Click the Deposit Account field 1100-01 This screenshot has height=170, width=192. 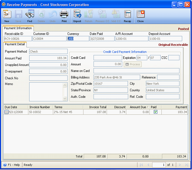pyautogui.click(x=166, y=39)
